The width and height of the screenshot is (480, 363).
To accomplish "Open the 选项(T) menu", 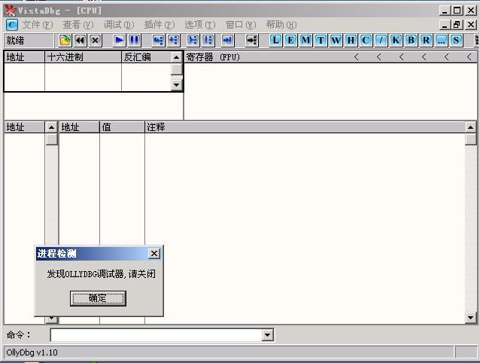I will pyautogui.click(x=200, y=25).
